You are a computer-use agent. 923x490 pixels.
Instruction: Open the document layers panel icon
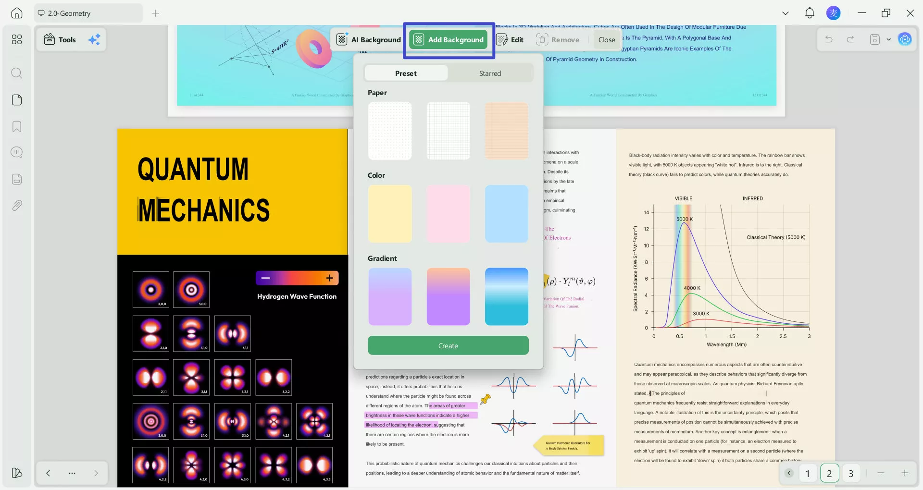coord(17,179)
